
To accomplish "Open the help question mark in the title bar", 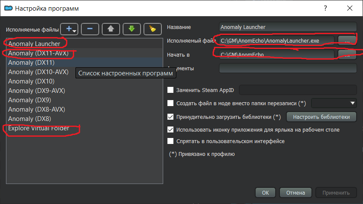I will [325, 9].
